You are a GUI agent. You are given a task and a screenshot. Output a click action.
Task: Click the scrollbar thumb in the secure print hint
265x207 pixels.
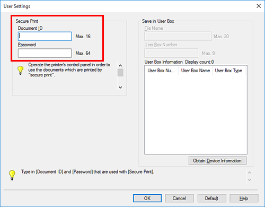pos(120,73)
